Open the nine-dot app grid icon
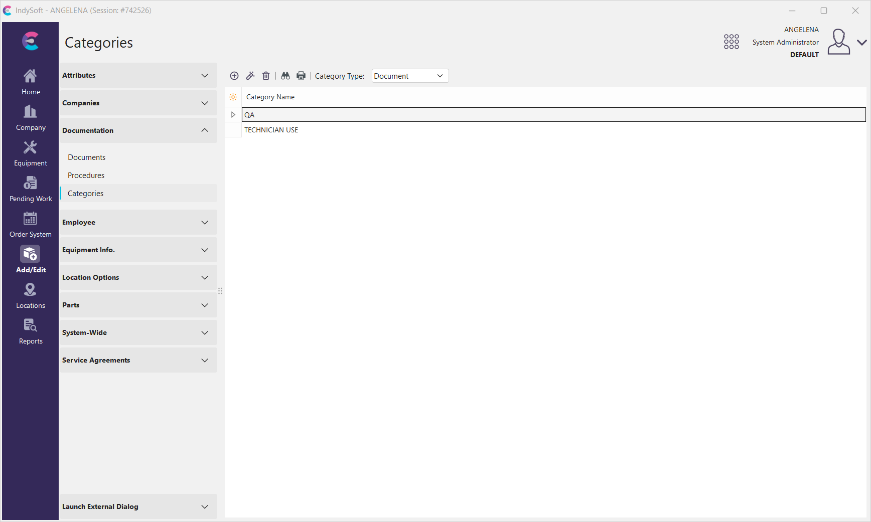The height and width of the screenshot is (522, 871). click(731, 42)
